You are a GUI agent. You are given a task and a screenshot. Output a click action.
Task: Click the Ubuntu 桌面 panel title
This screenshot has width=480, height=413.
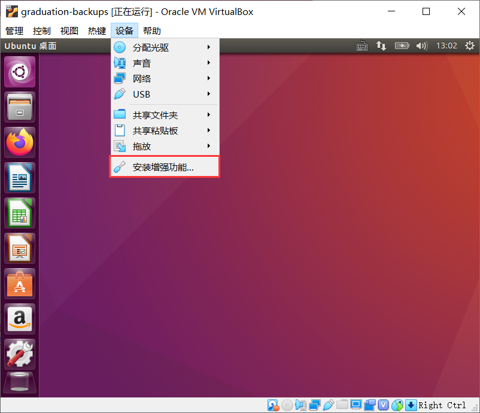point(31,46)
